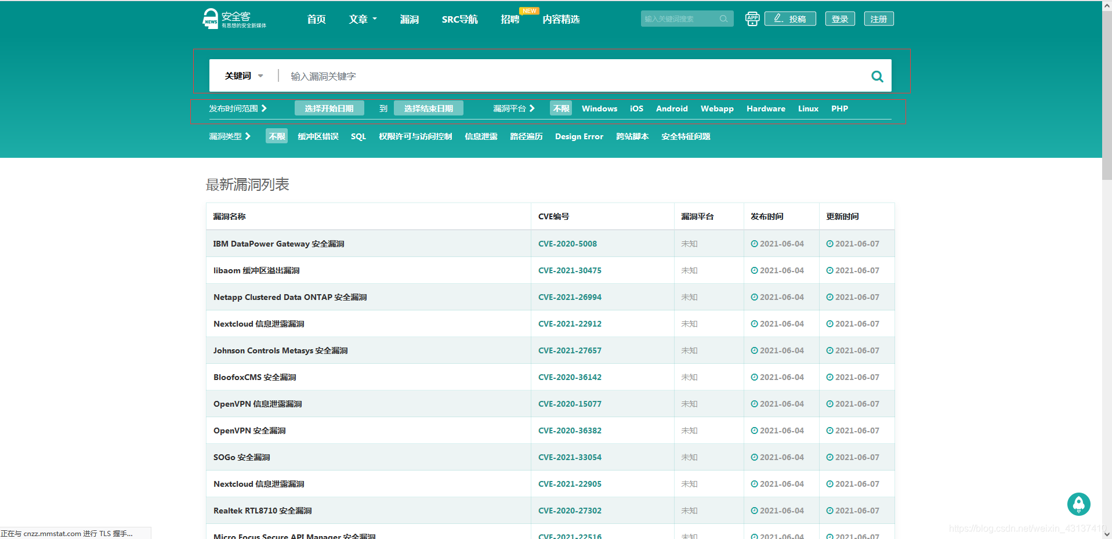
Task: Open CVE-2020-36142 link
Action: [570, 377]
